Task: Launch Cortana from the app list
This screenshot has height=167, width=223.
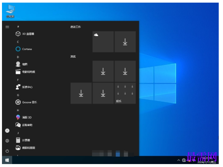Action: [24, 49]
